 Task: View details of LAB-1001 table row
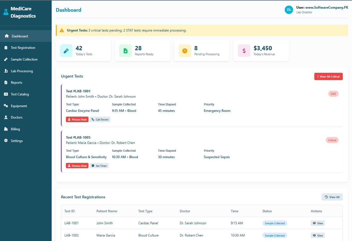tap(318, 223)
